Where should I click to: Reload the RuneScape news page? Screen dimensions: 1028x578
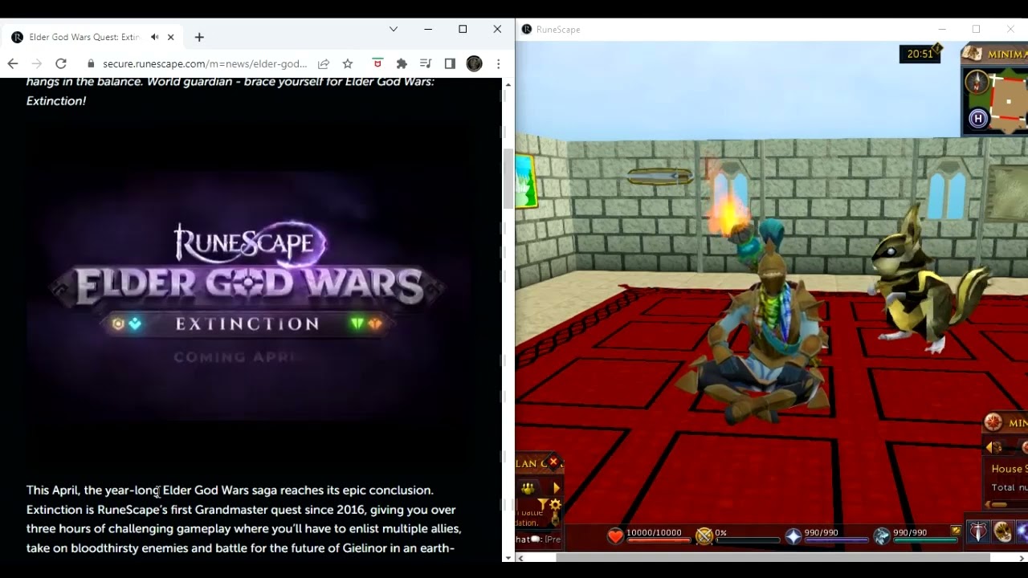pos(61,63)
